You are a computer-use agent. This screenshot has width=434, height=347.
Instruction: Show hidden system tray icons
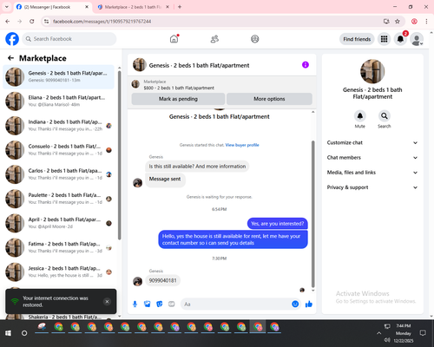click(x=378, y=333)
